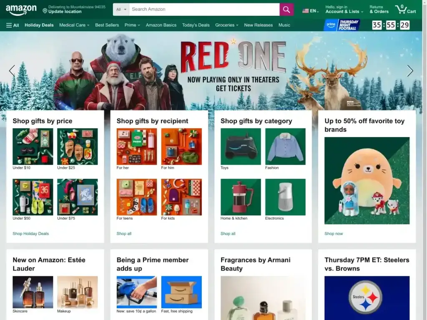Click the Search Amazon input field
The image size is (427, 320).
(x=203, y=10)
